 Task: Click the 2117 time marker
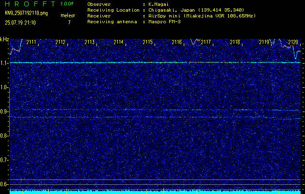pyautogui.click(x=206, y=42)
